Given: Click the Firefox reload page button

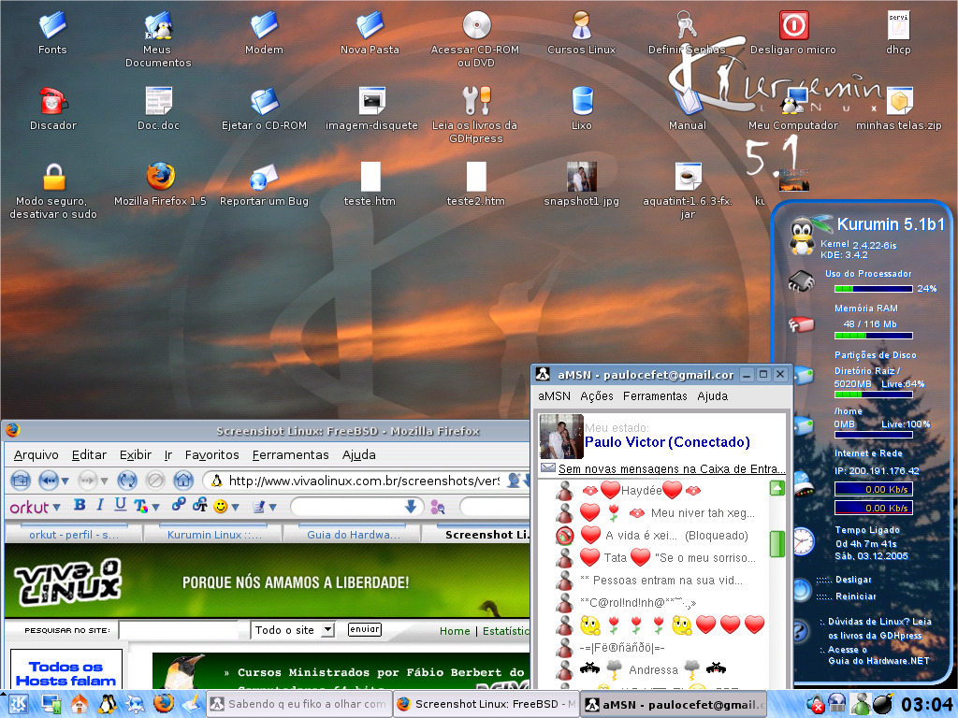Looking at the screenshot, I should (x=127, y=481).
